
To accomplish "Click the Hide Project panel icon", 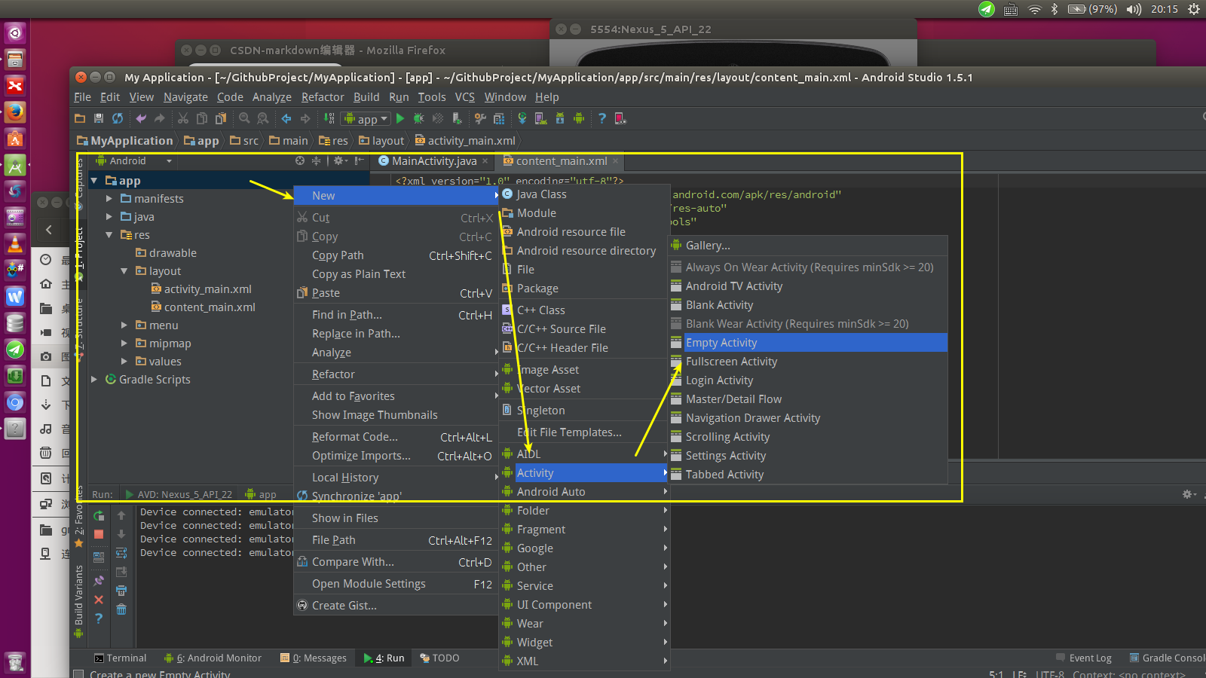I will (360, 160).
